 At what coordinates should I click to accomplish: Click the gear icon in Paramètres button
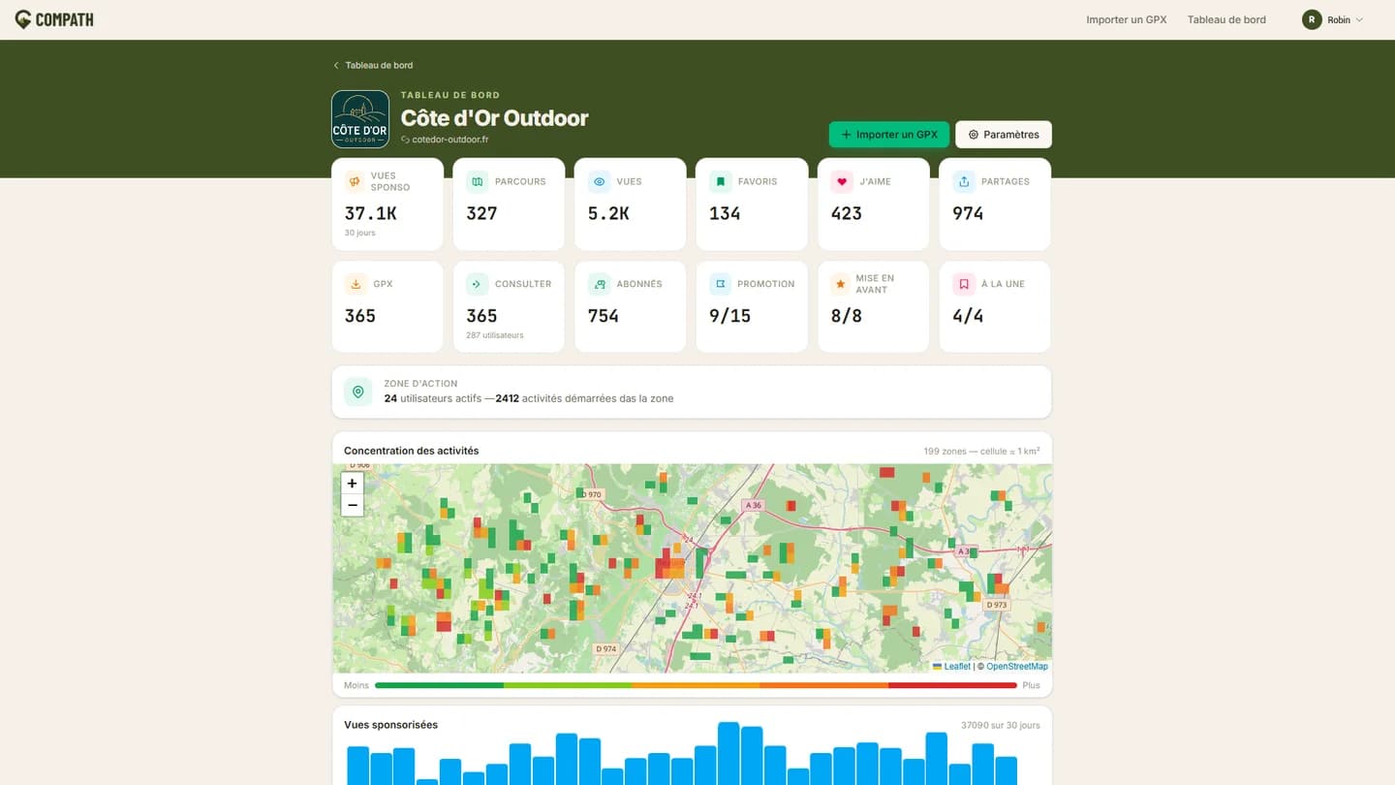pyautogui.click(x=974, y=135)
